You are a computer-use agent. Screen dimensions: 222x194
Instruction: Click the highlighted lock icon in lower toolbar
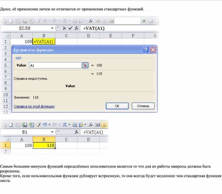tap(104, 125)
